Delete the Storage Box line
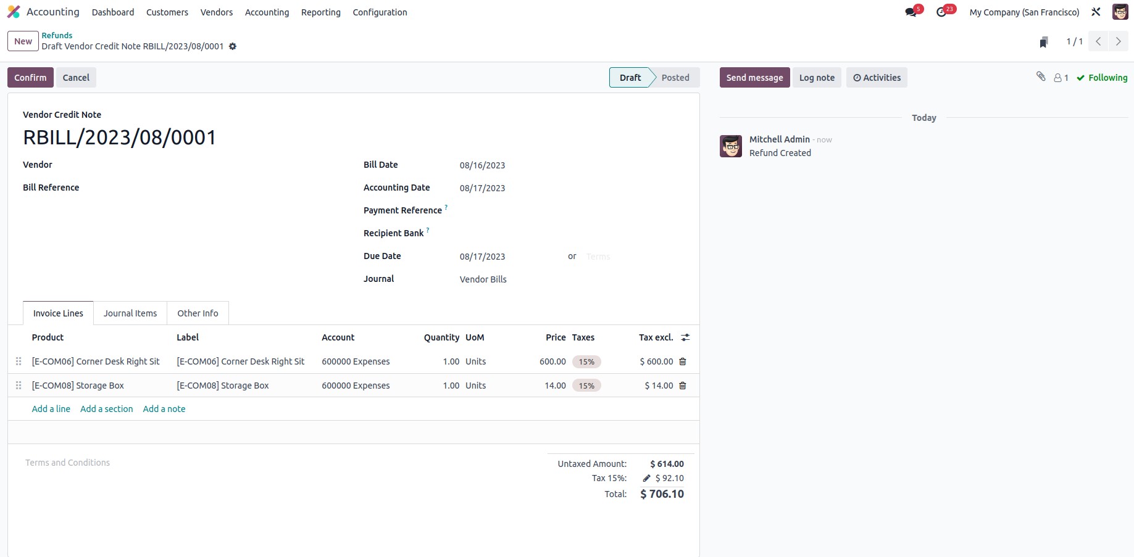The height and width of the screenshot is (557, 1134). [x=683, y=386]
